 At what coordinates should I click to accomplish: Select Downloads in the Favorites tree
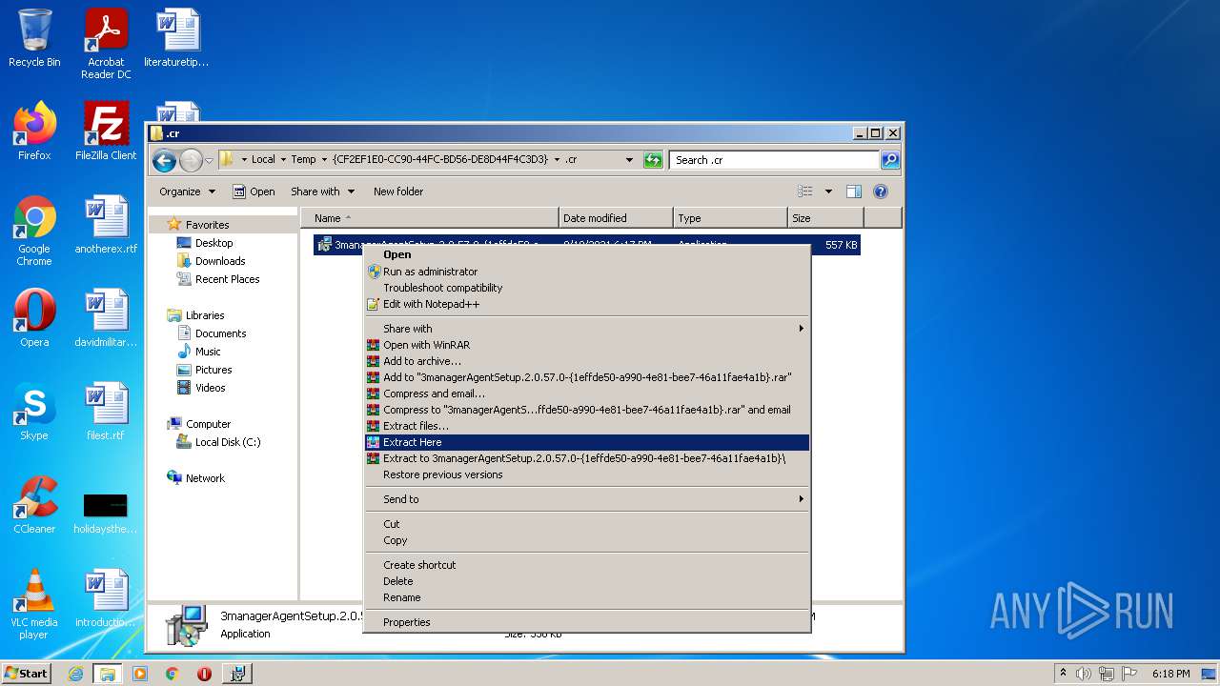[220, 261]
